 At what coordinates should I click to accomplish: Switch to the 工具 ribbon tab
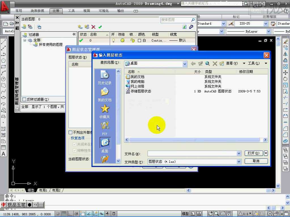71,11
